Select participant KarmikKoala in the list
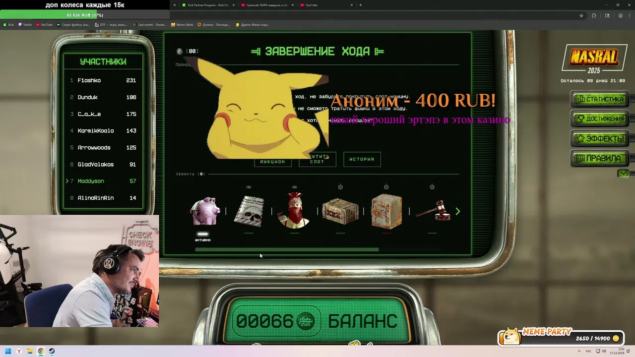The height and width of the screenshot is (357, 635). (103, 131)
